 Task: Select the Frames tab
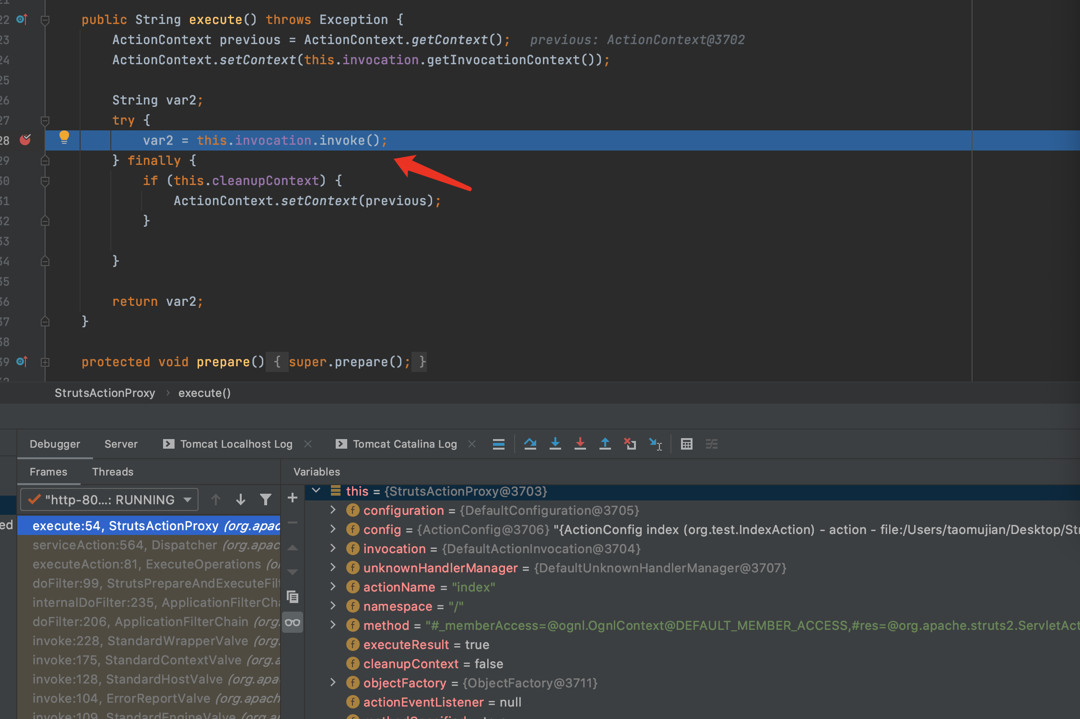(x=48, y=472)
